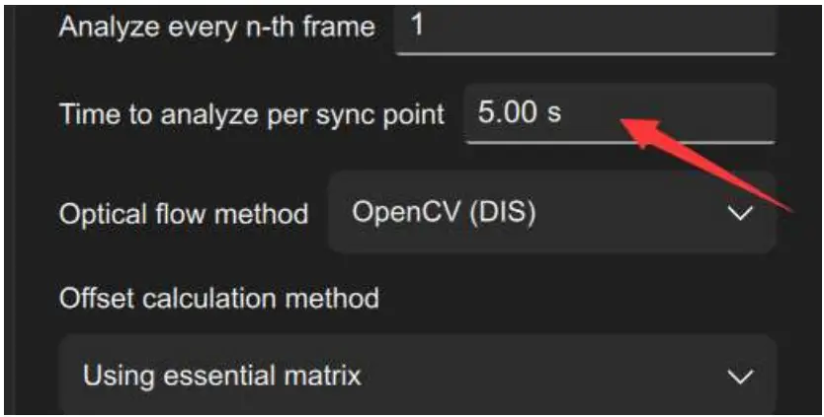Click the "Using essential matrix" selected value text

point(222,376)
